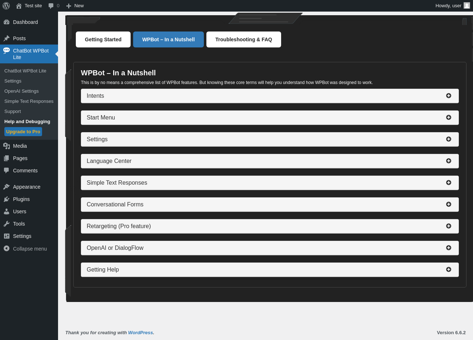Open the Support submenu item
473x340 pixels.
(x=13, y=112)
